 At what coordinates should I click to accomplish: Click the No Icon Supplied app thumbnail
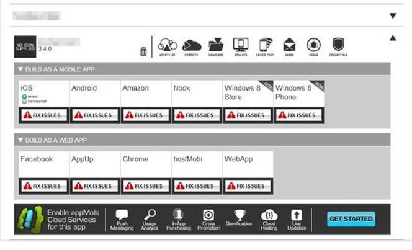(25, 47)
